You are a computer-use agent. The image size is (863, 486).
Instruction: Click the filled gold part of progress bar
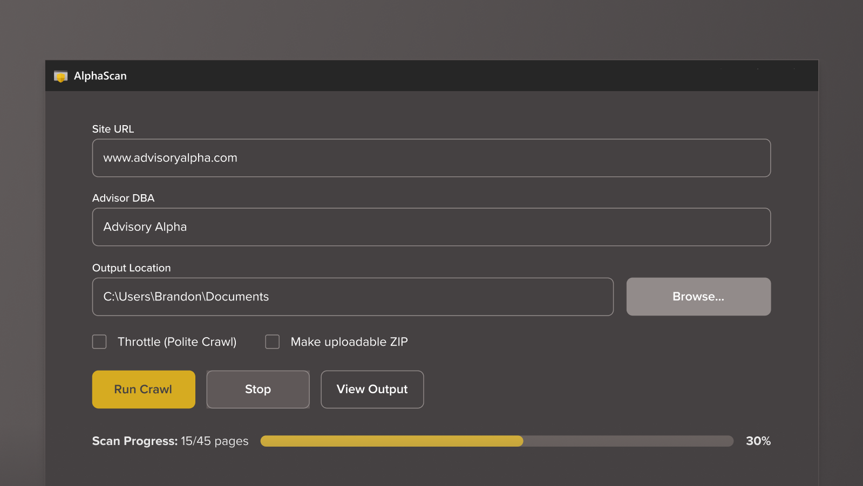pyautogui.click(x=391, y=441)
